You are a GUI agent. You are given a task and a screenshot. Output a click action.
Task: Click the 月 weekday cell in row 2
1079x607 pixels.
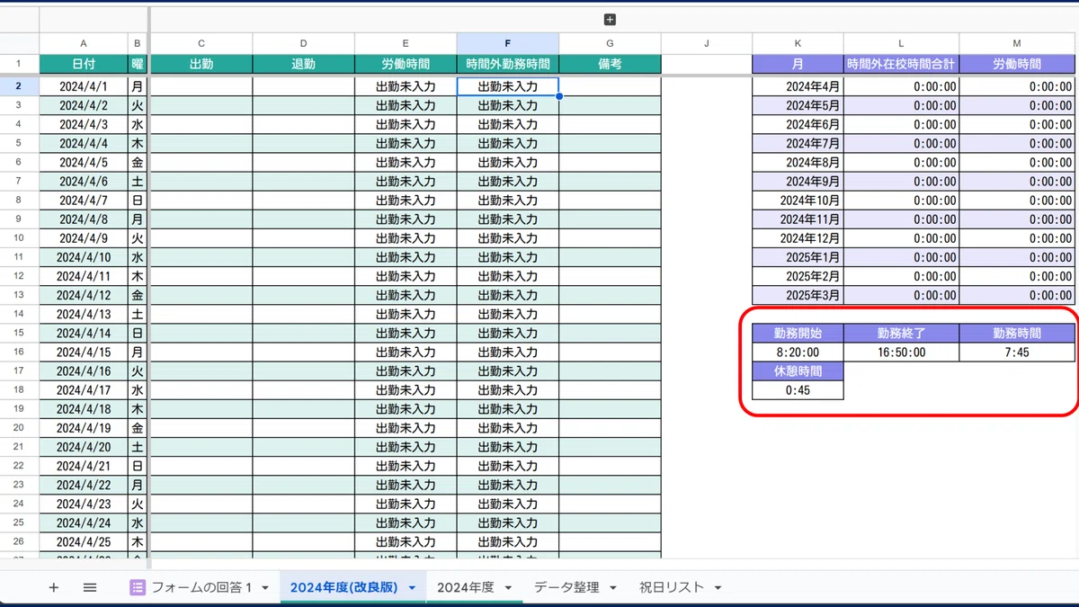(138, 87)
